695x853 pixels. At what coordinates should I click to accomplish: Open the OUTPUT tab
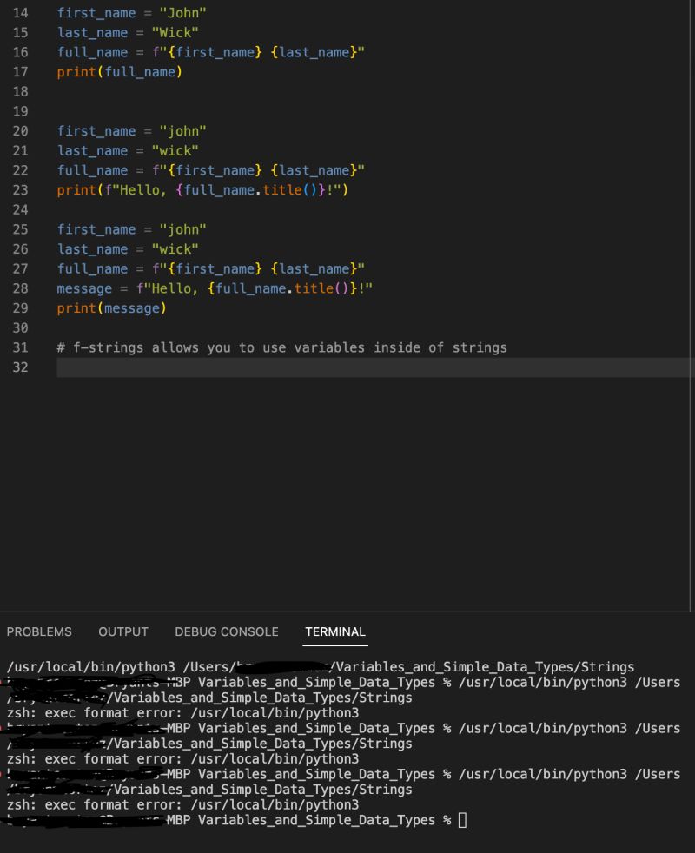click(123, 631)
